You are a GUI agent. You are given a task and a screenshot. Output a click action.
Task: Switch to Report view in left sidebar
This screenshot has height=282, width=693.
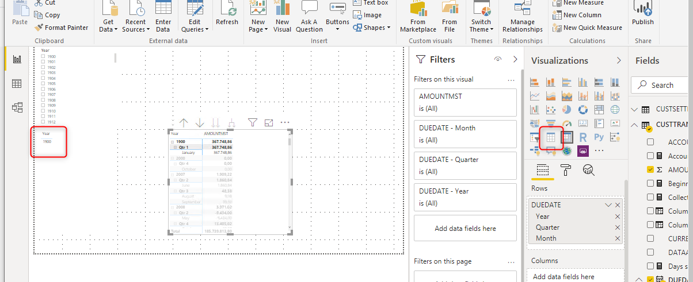(x=17, y=59)
